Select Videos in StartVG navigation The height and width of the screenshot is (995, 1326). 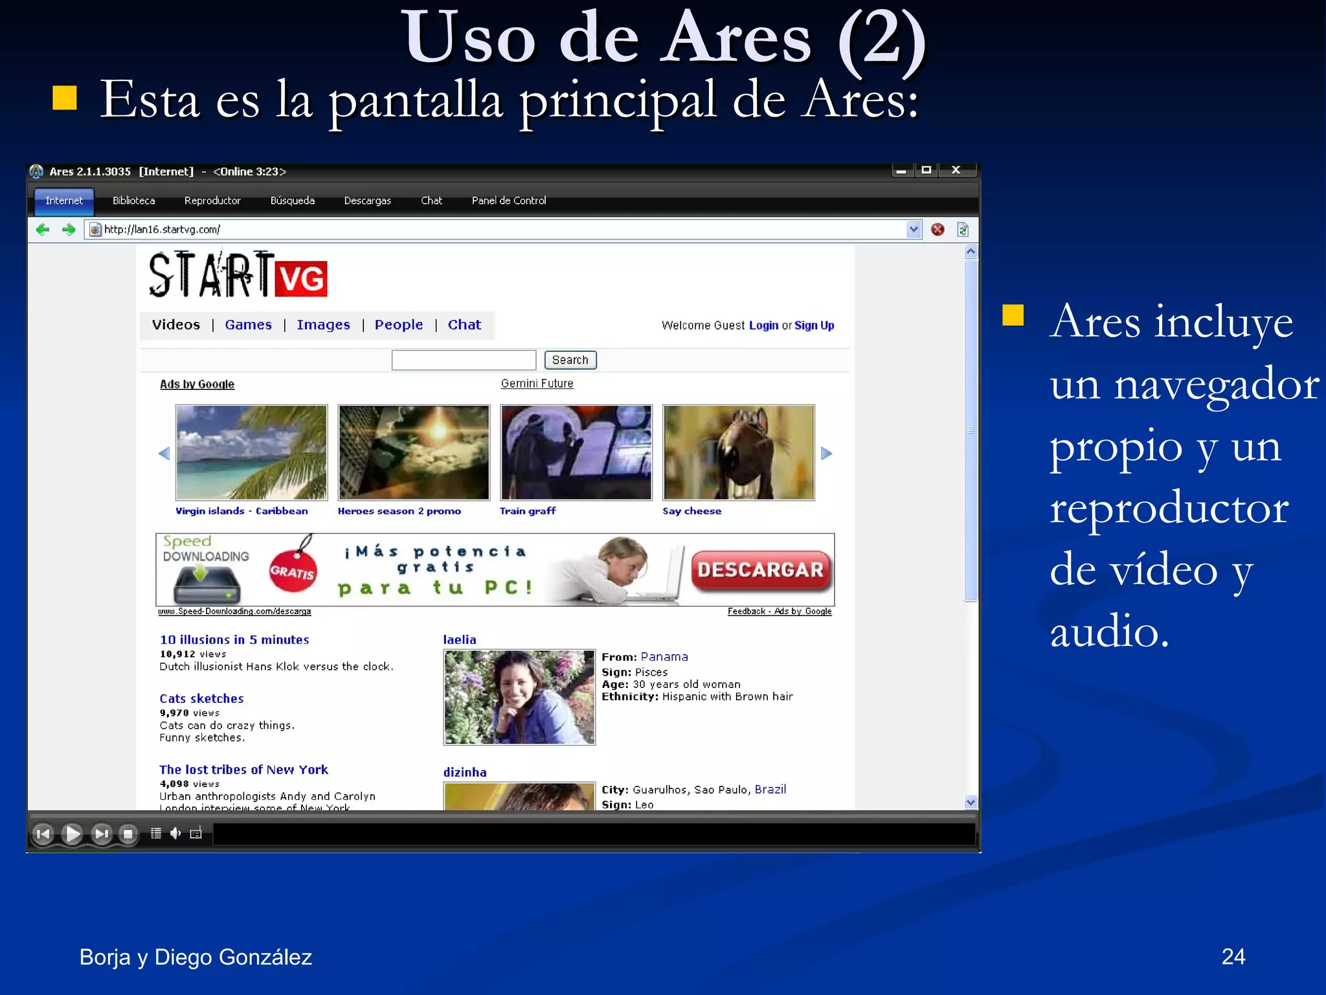176,325
